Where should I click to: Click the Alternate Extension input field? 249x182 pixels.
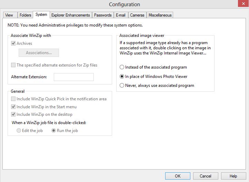(74, 77)
